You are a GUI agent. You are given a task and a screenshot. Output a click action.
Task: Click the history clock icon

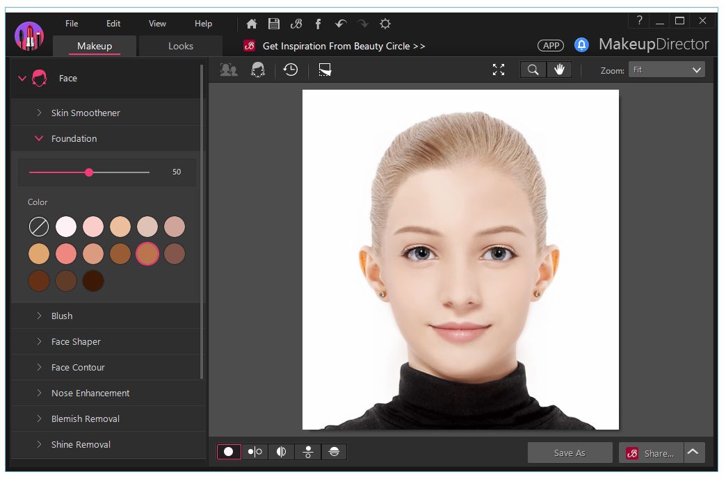[x=290, y=70]
